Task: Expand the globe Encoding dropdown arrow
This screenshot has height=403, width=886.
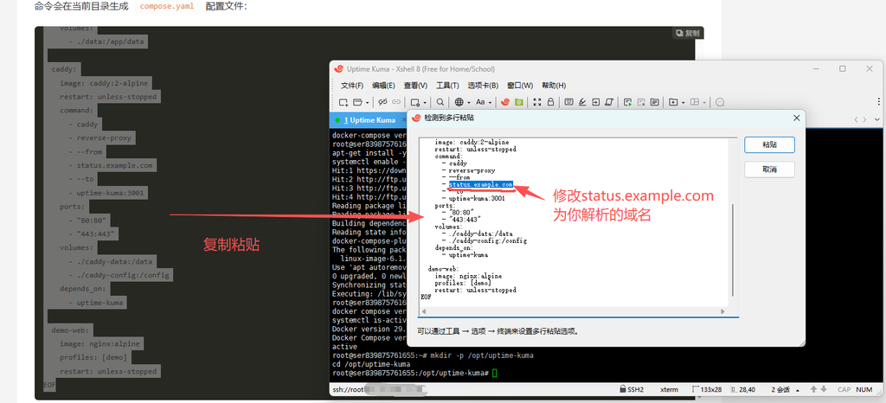Action: point(468,103)
